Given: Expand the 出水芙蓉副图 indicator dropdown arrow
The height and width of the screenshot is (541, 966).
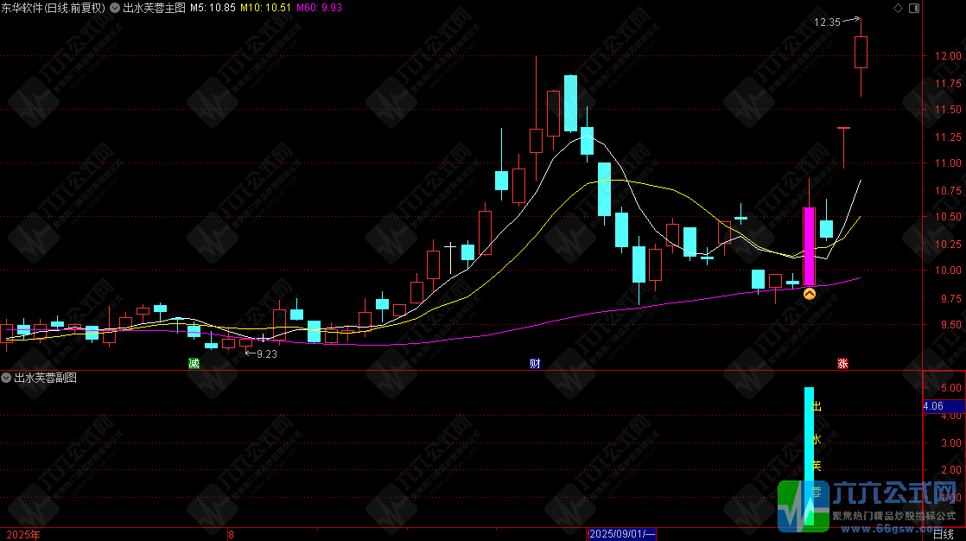Looking at the screenshot, I should tap(6, 378).
